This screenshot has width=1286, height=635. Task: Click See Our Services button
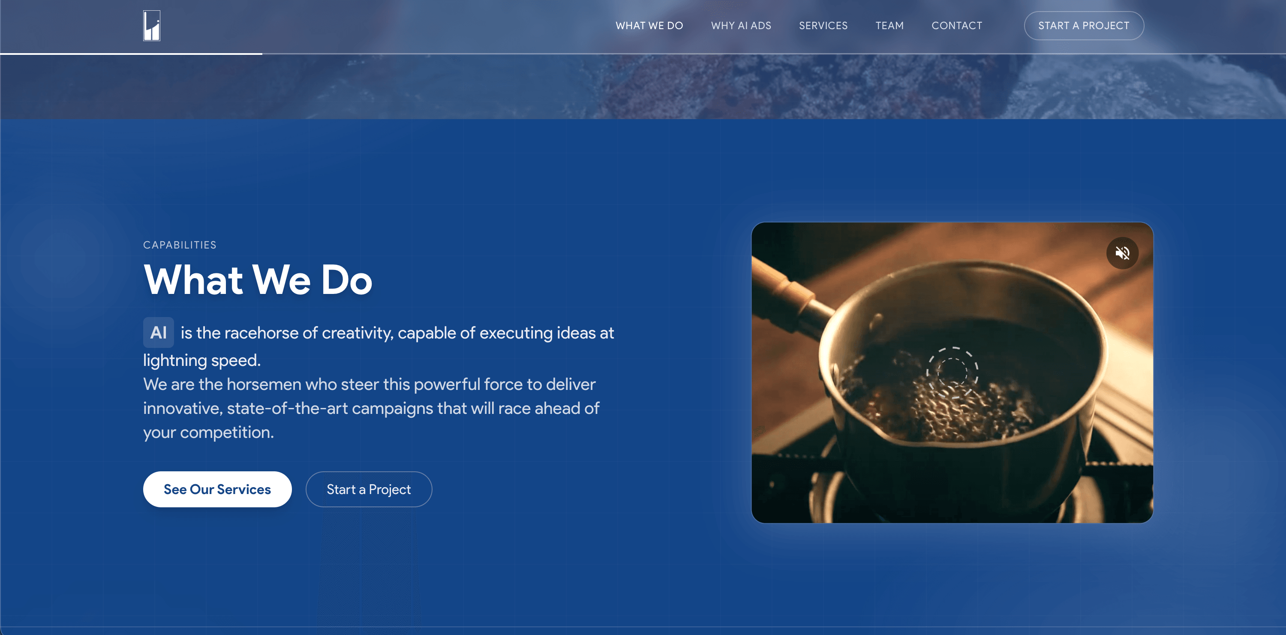217,489
